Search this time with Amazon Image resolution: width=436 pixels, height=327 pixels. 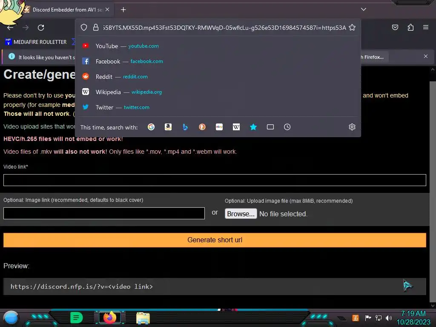(x=168, y=127)
